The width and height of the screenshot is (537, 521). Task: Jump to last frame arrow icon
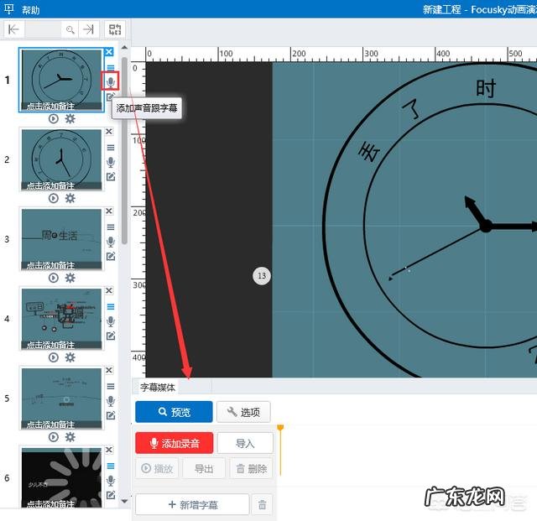pos(88,29)
